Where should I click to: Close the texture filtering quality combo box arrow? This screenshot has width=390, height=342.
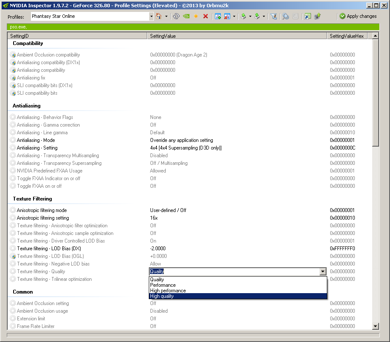tap(323, 271)
